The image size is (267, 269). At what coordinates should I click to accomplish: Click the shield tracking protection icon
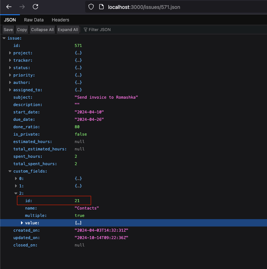[x=92, y=7]
